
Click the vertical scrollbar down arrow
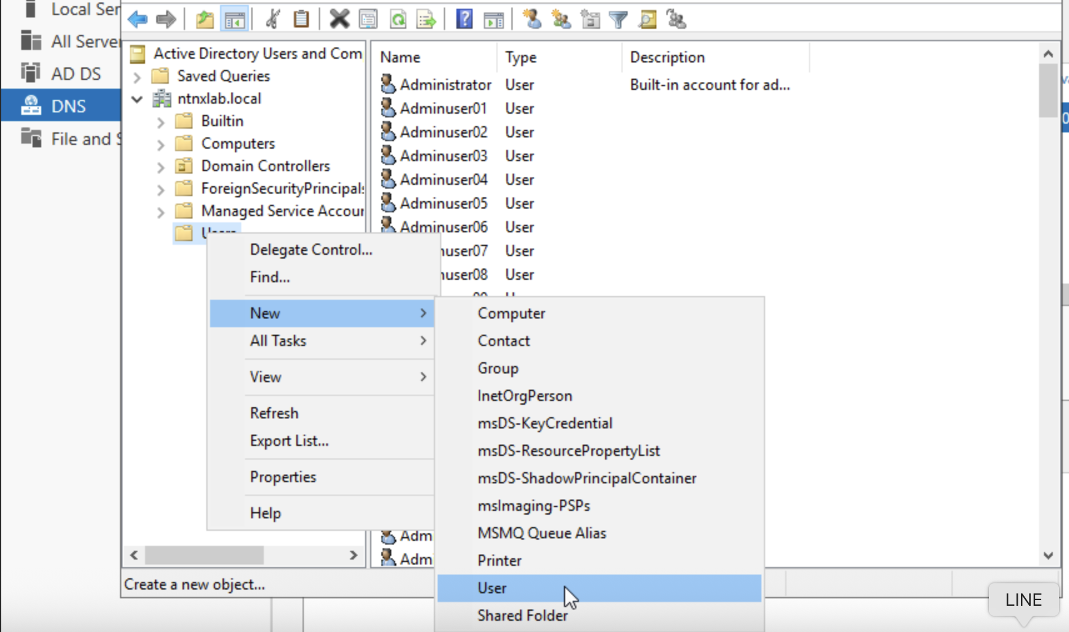[x=1048, y=555]
